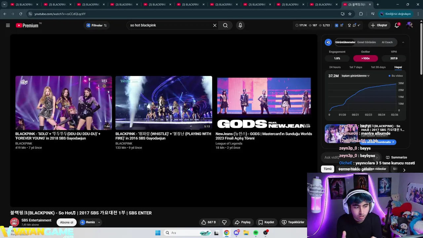This screenshot has width=423, height=238.
Task: Bookmark this page with star icon
Action: (350, 14)
